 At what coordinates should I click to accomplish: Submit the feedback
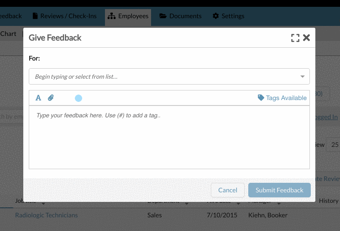pos(279,190)
